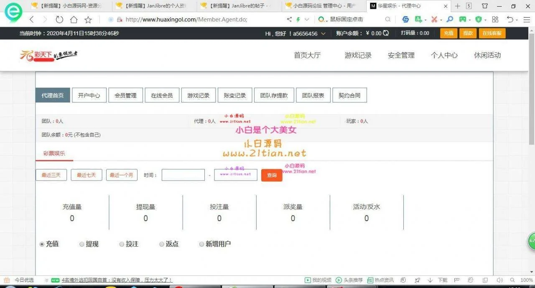Open the browser hamburger menu icon
This screenshot has height=288, width=535.
[x=526, y=20]
